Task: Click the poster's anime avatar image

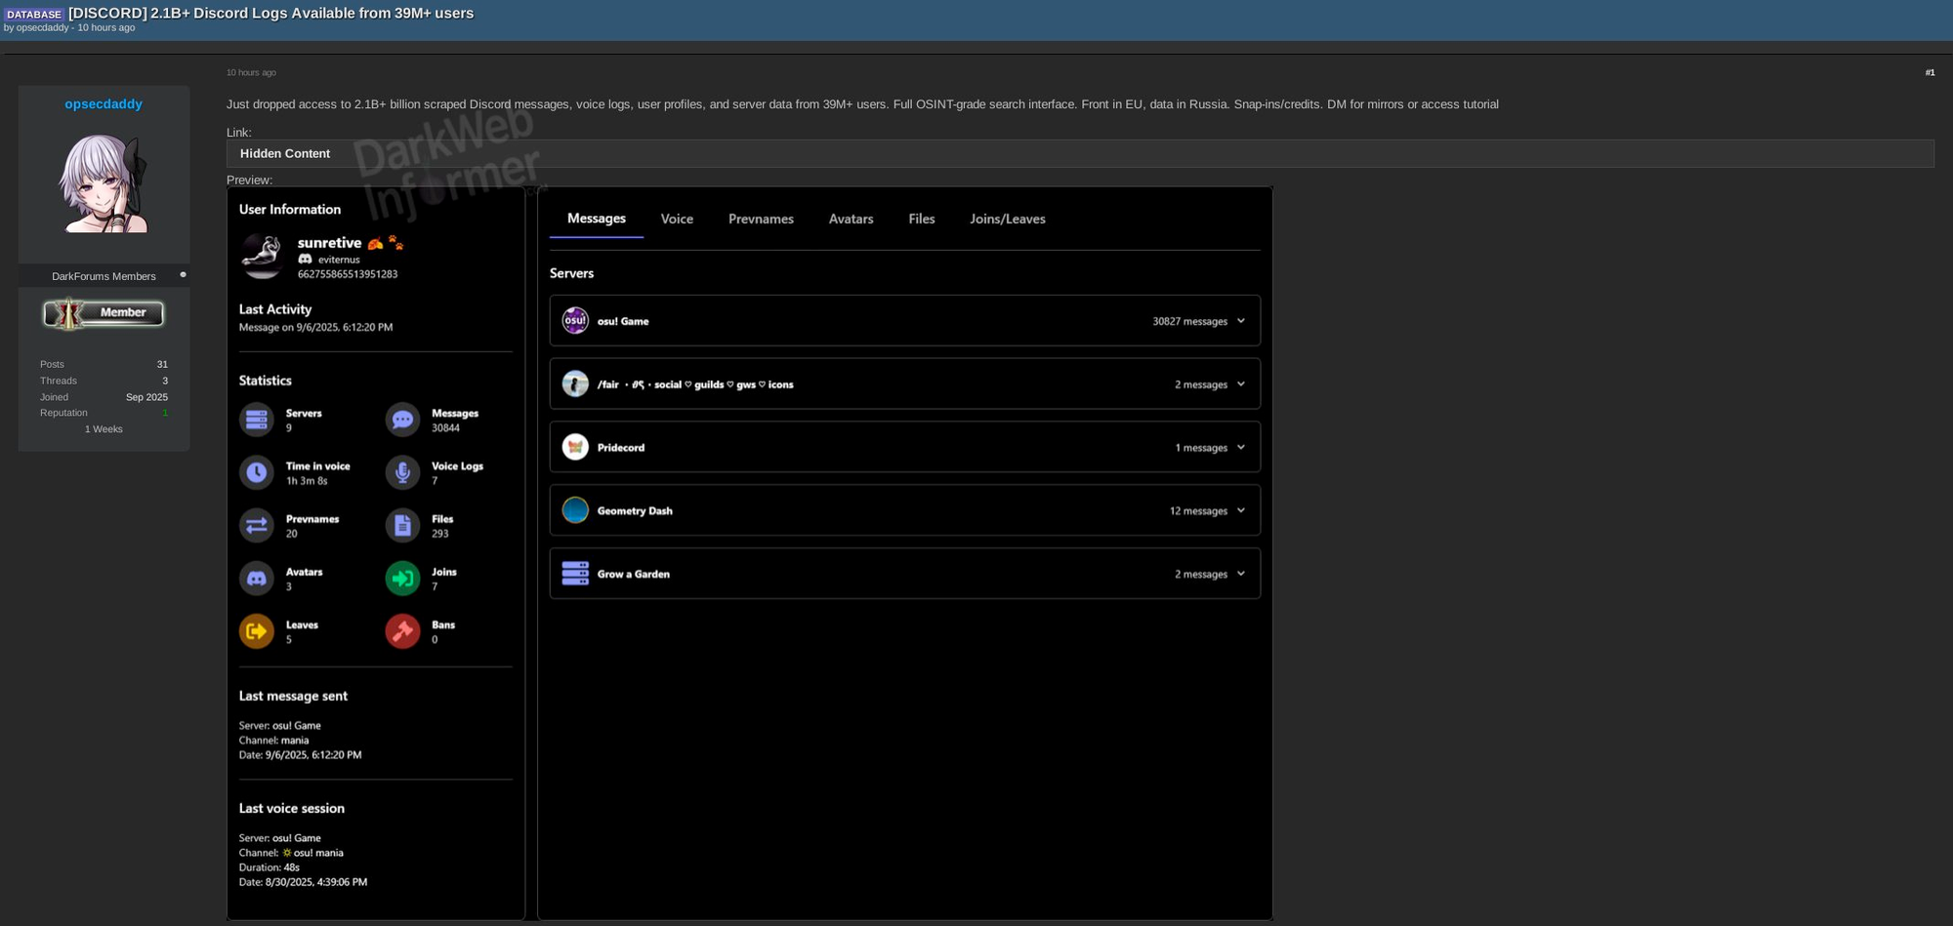Action: (x=104, y=183)
